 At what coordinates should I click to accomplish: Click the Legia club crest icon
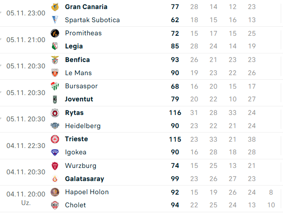pos(55,46)
